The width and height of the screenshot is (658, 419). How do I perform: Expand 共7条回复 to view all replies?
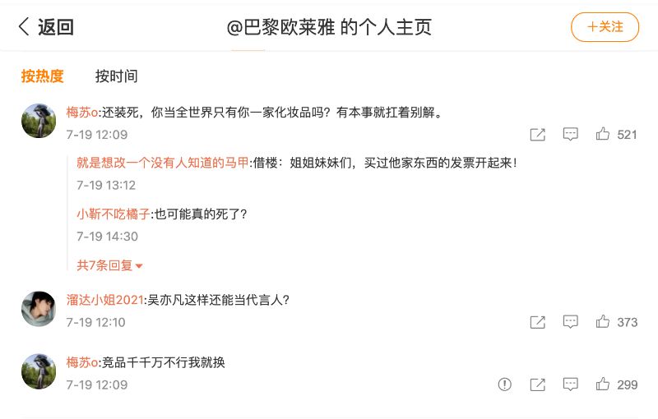pyautogui.click(x=110, y=265)
